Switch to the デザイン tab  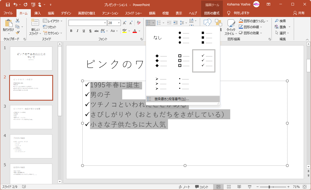[x=66, y=13]
